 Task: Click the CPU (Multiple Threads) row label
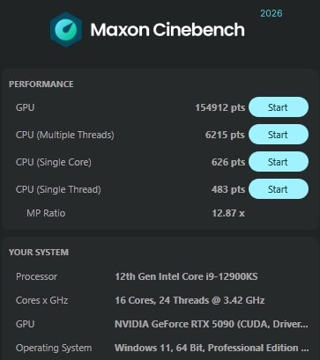coord(65,135)
